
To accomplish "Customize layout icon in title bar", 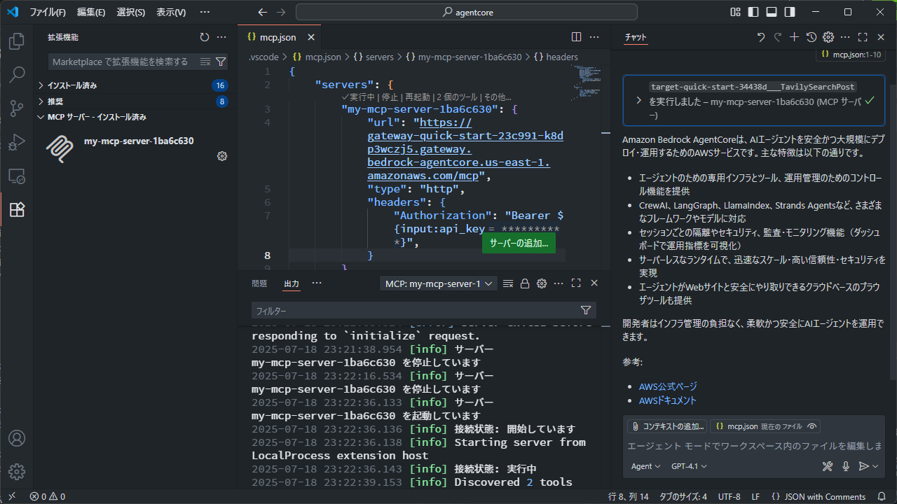I will (735, 12).
